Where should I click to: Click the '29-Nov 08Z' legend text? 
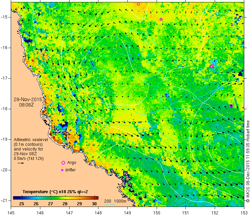25,154
